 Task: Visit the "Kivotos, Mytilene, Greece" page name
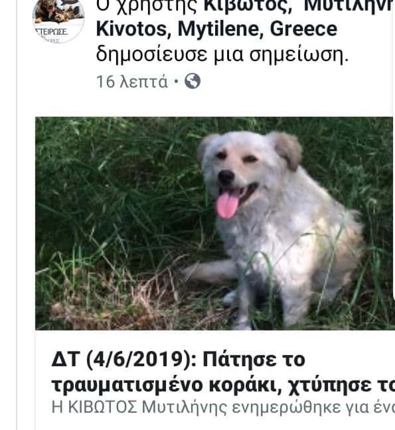pyautogui.click(x=216, y=29)
